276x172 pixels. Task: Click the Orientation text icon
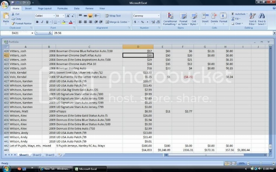[96, 16]
